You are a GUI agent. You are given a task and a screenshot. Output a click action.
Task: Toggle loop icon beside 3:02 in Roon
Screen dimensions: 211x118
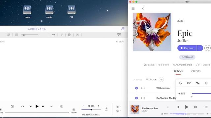click(162, 114)
